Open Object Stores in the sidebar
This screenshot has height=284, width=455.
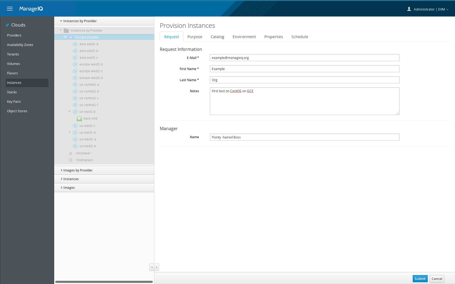(27, 111)
